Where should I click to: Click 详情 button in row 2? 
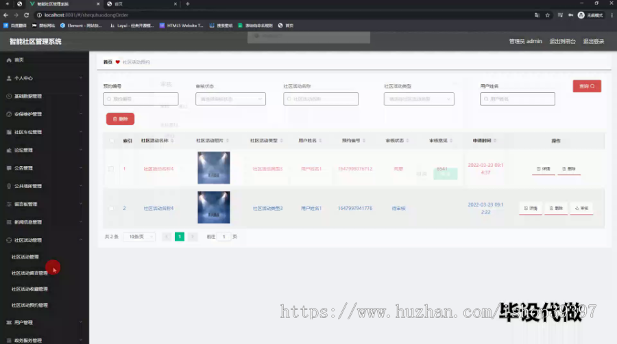tap(531, 209)
